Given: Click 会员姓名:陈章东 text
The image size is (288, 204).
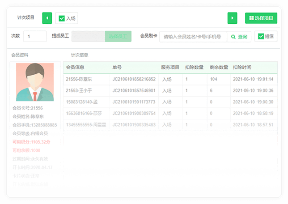Looking at the screenshot, I should (x=28, y=116).
